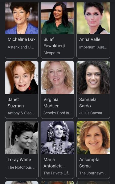Select the Anna Valle name label
115x184 pixels.
click(x=90, y=39)
